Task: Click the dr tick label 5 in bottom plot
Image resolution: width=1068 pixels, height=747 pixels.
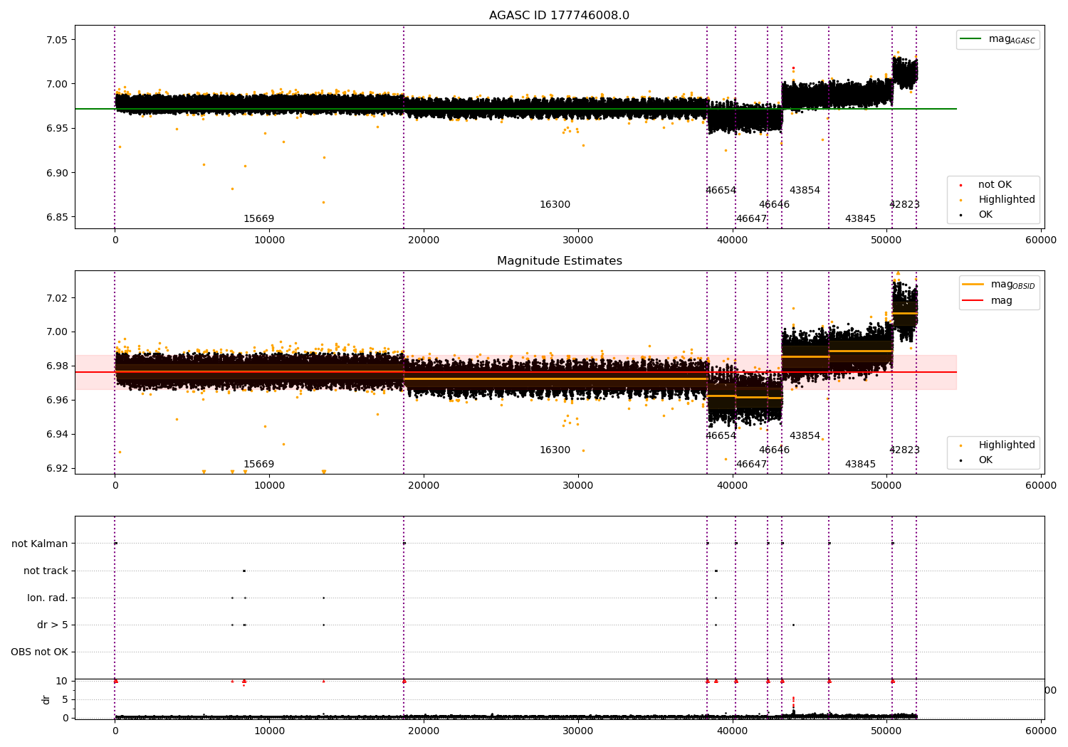Action: point(65,700)
